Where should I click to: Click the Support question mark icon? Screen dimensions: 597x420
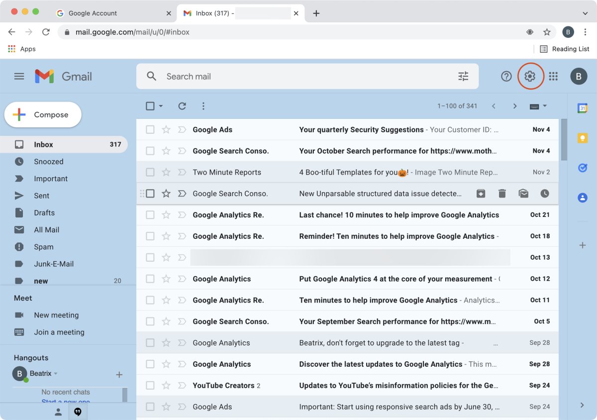click(506, 76)
